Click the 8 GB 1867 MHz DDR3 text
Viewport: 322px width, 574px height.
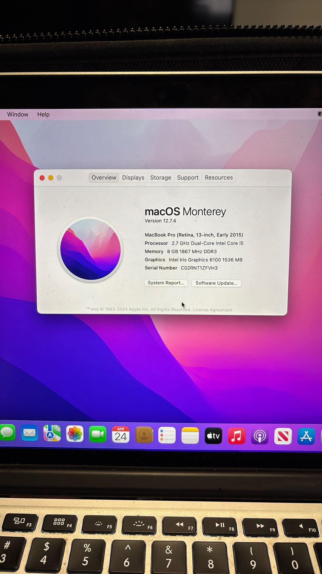point(192,252)
